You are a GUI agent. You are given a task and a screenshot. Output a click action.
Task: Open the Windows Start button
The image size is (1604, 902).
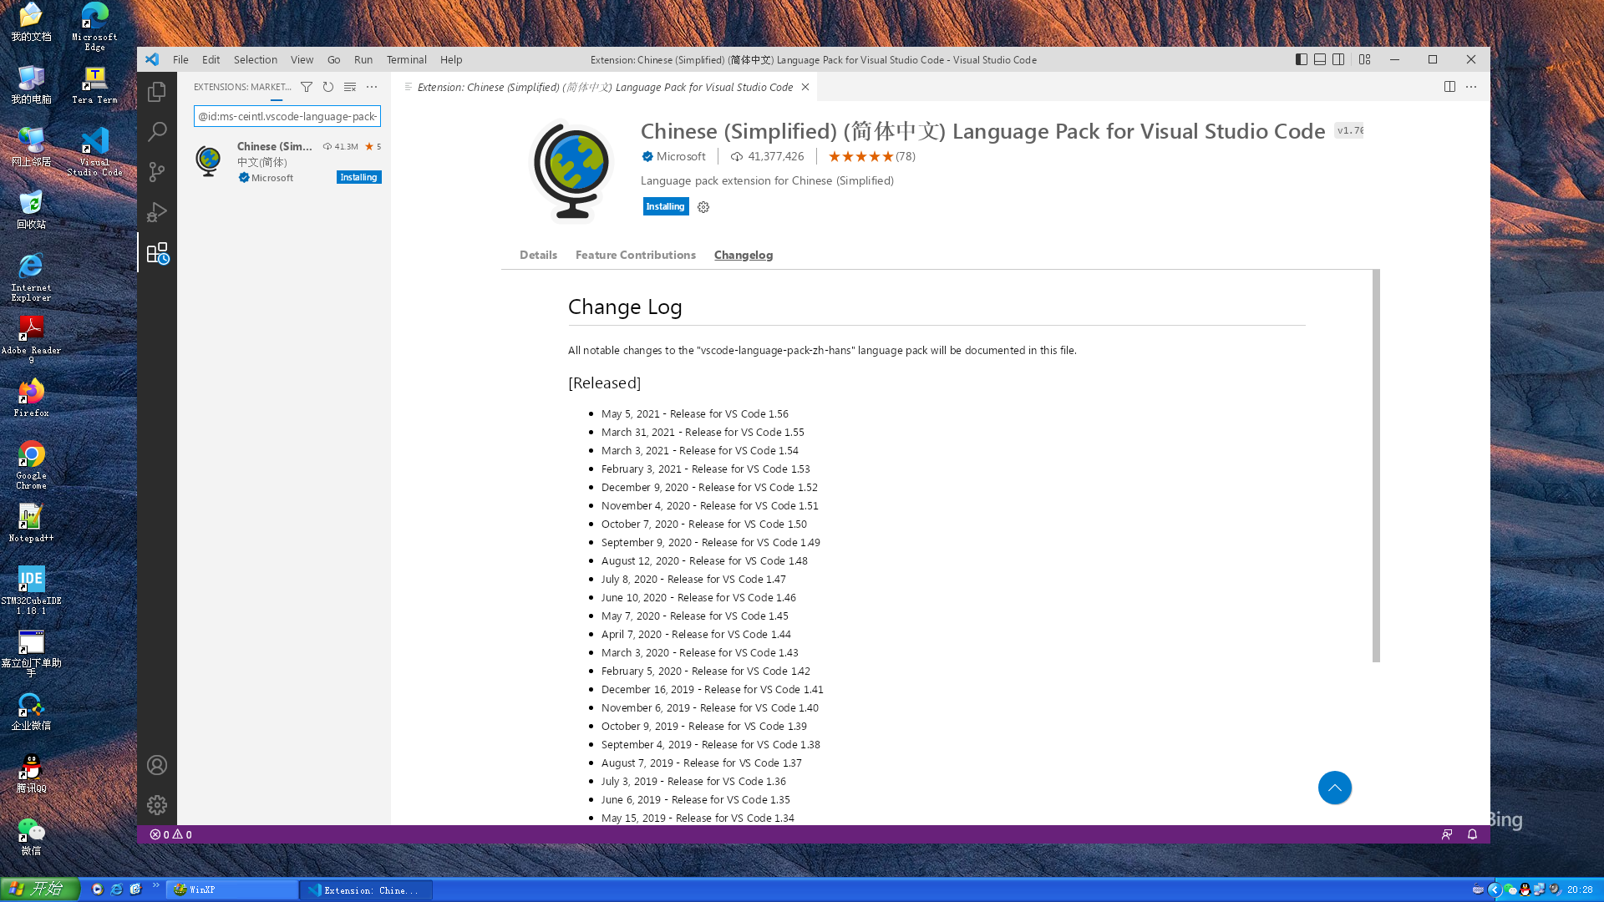(40, 889)
